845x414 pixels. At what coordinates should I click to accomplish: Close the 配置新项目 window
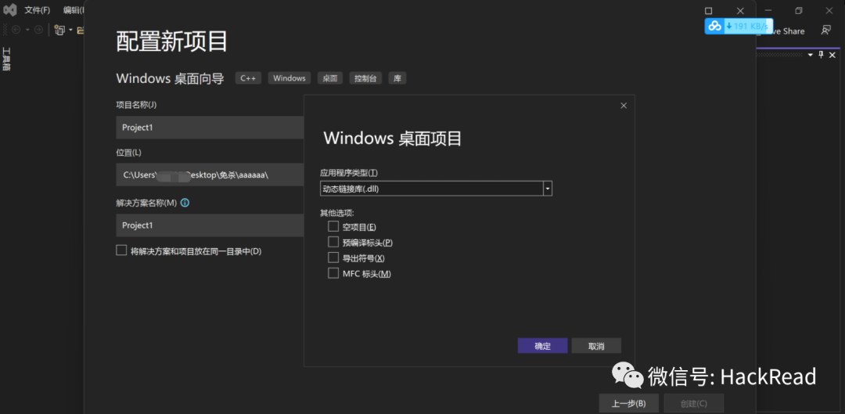tap(740, 11)
